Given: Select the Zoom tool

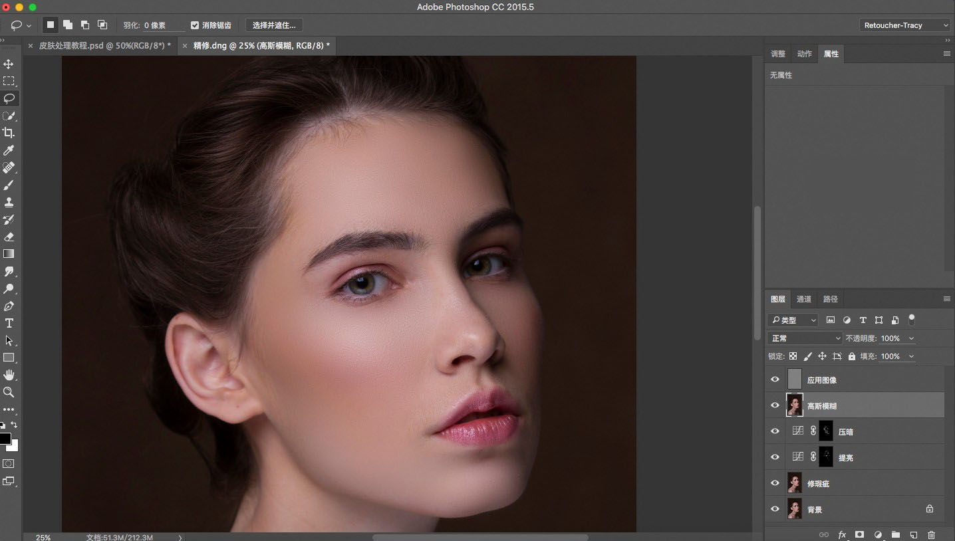Looking at the screenshot, I should (x=9, y=392).
